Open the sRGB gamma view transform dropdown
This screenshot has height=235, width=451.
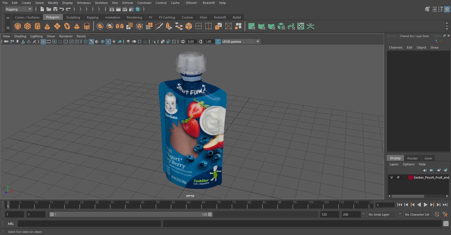[241, 42]
